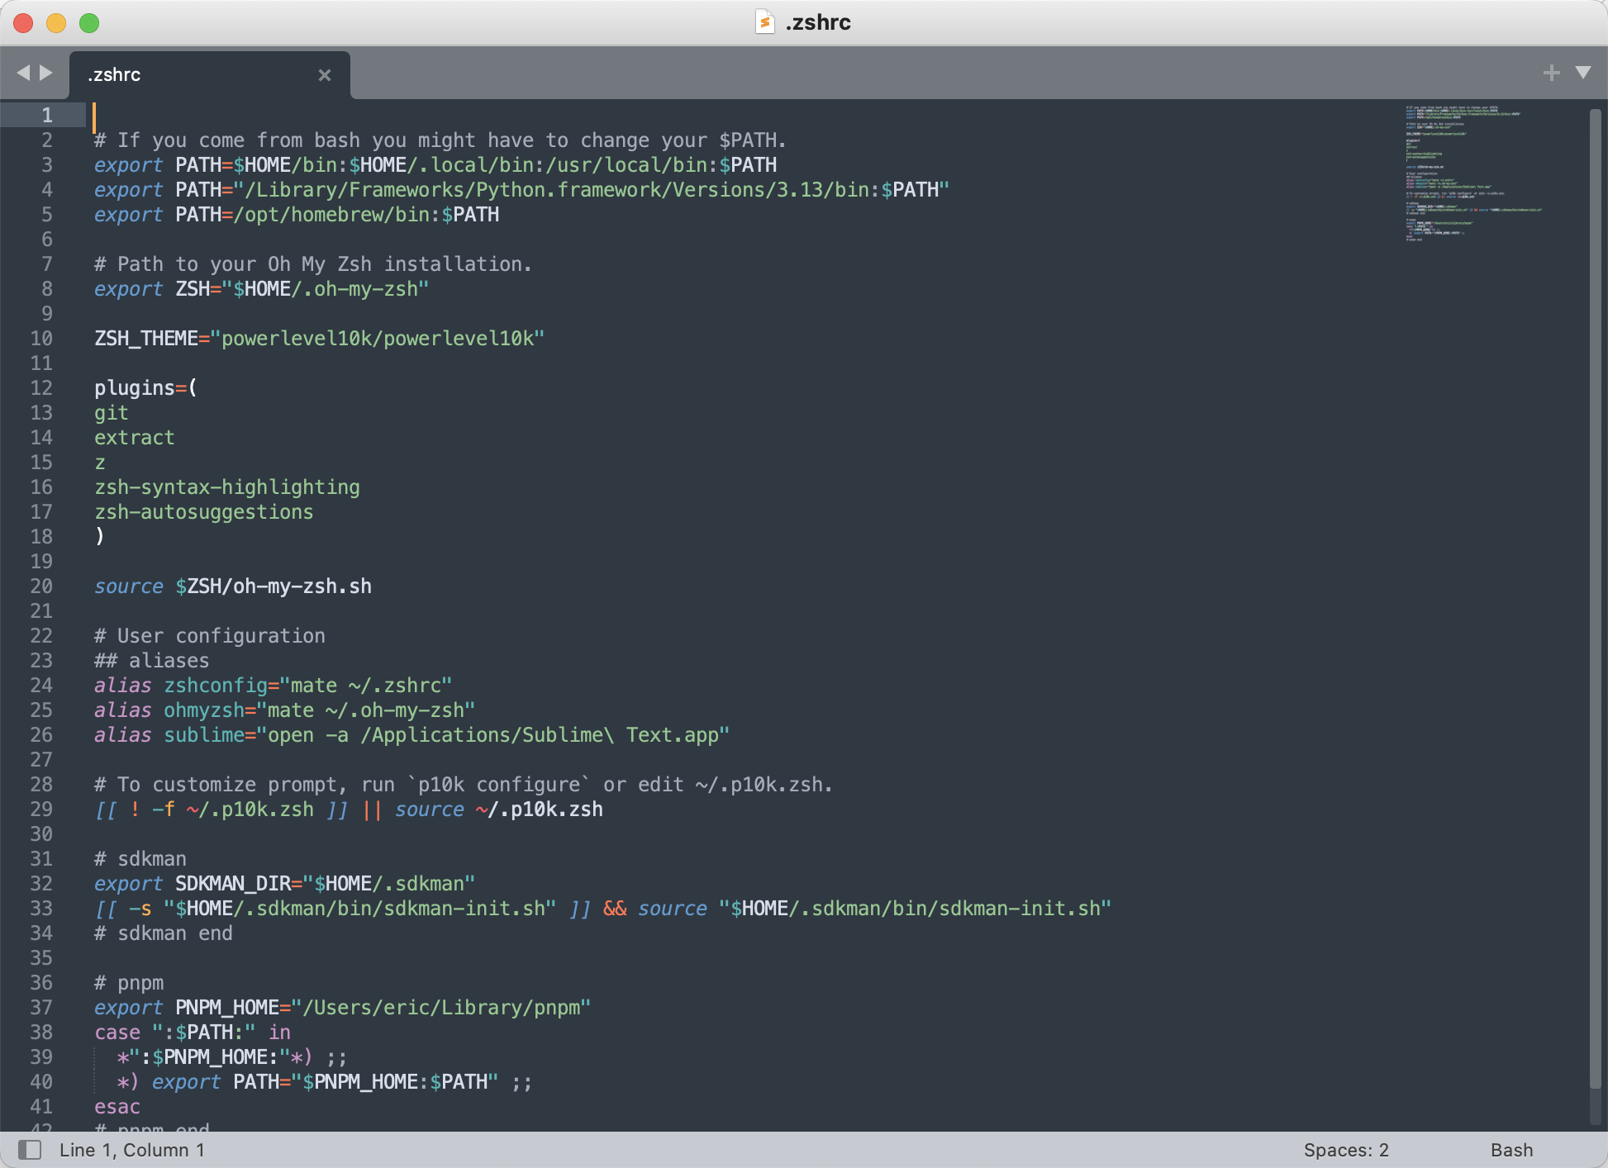Click the '# If you come from bash' comment
The height and width of the screenshot is (1168, 1608).
click(x=440, y=140)
